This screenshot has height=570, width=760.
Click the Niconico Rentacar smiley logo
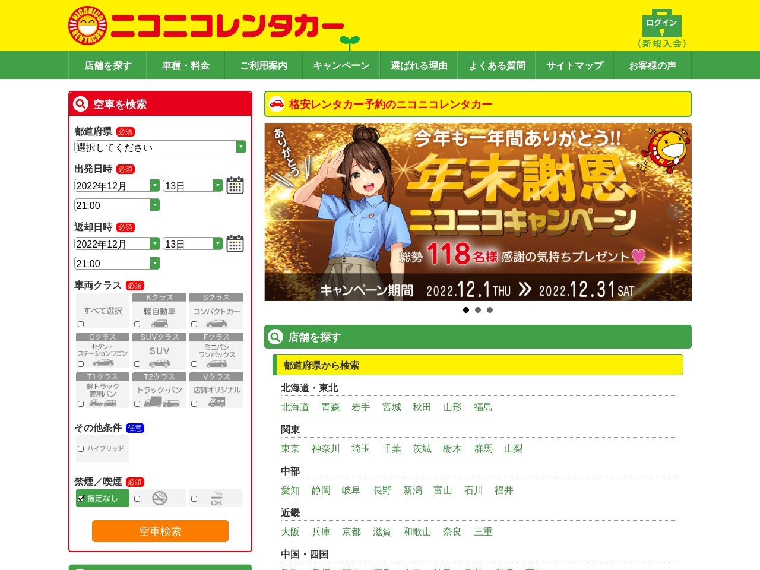pyautogui.click(x=88, y=26)
